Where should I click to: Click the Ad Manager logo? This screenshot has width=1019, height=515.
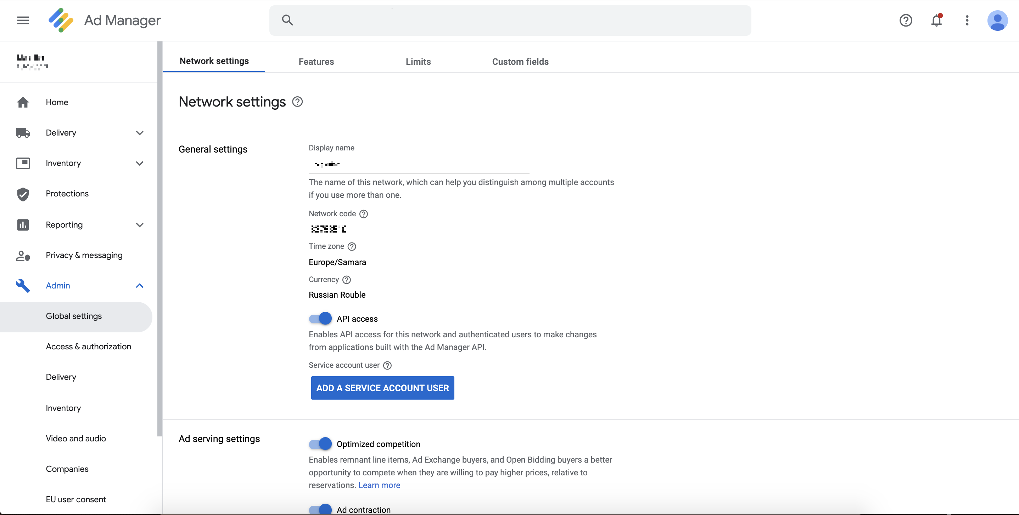point(61,20)
